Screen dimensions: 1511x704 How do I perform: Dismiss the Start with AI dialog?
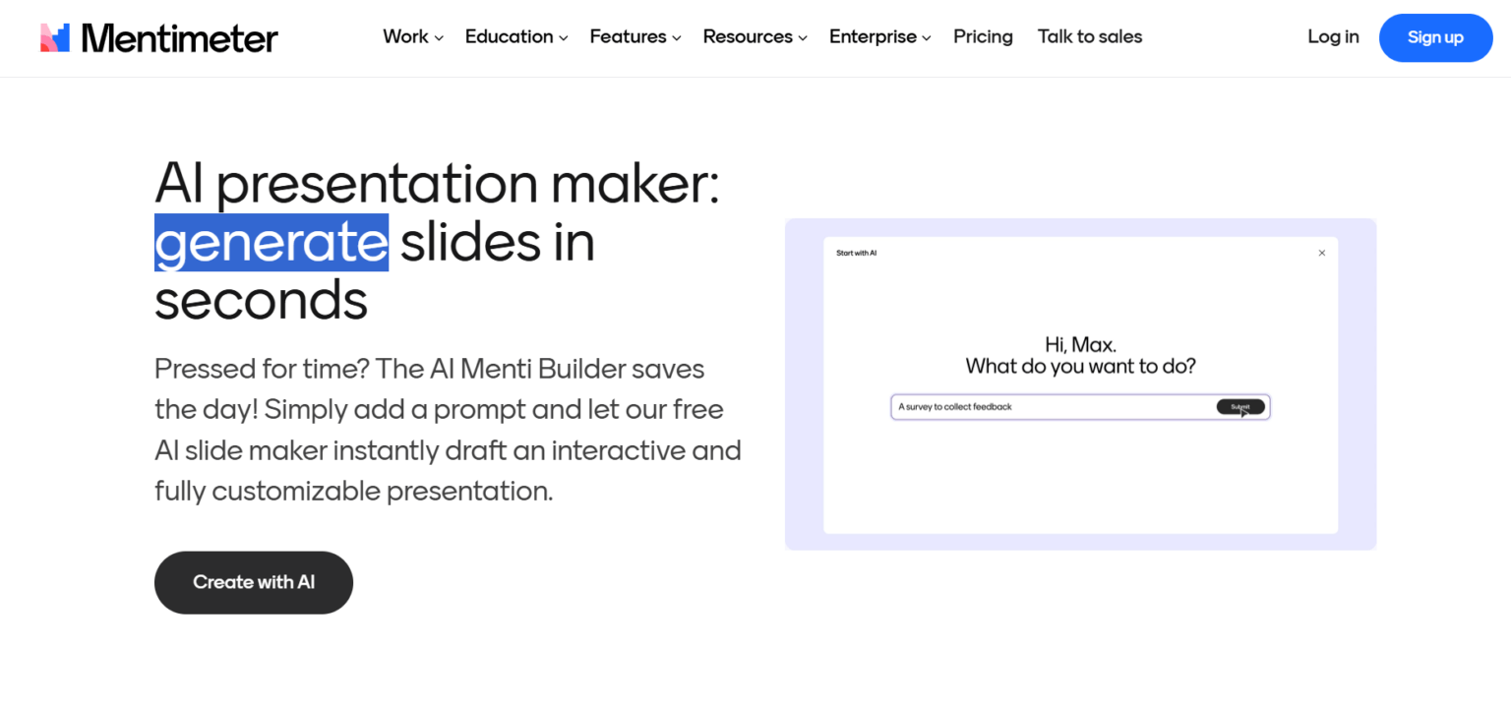(x=1322, y=253)
